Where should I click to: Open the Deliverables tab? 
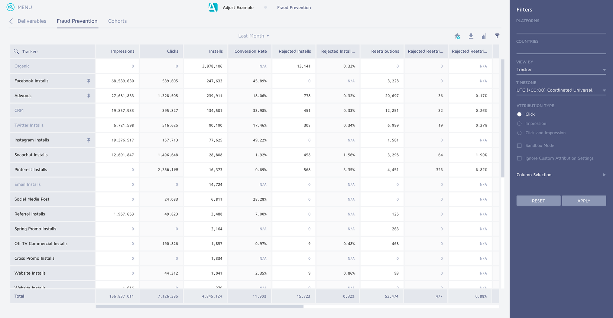32,21
